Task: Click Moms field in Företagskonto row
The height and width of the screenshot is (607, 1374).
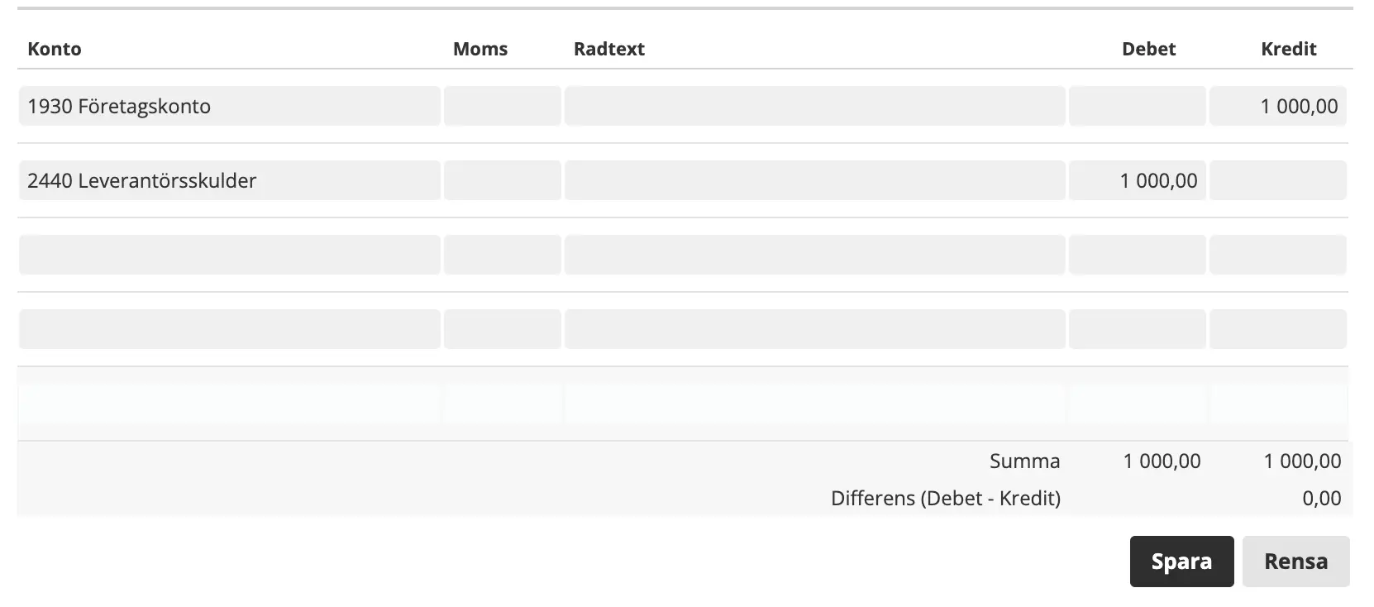Action: (x=502, y=106)
